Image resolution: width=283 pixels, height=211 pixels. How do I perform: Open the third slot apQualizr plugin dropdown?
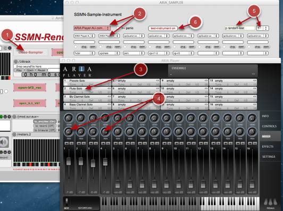[134, 36]
